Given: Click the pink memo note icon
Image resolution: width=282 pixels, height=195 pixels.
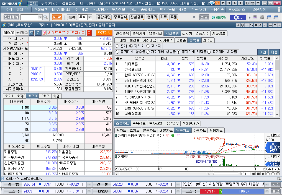Looking at the screenshot, I should (x=44, y=33).
